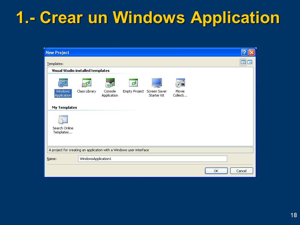Close the New Project dialog
Viewport: 300px width, 225px height.
point(252,52)
